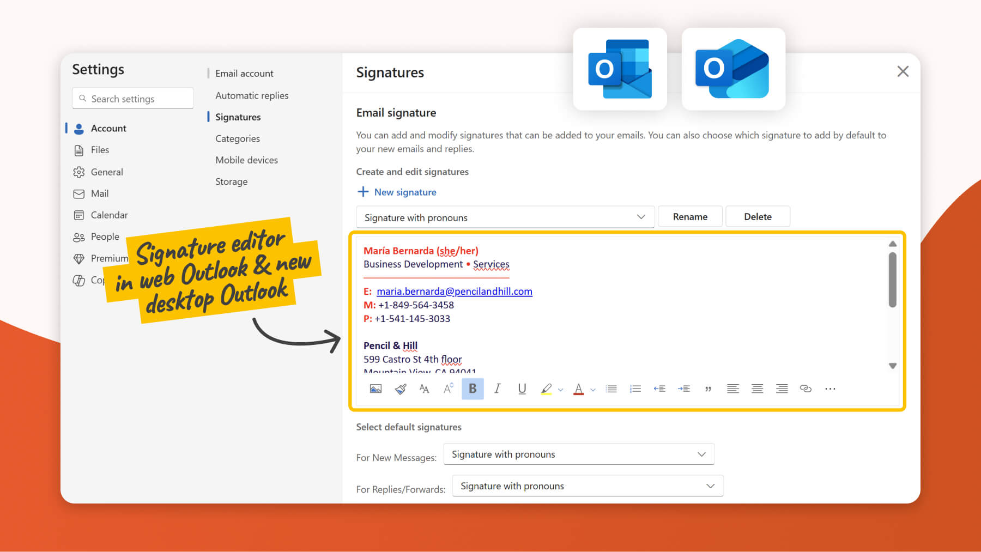The image size is (981, 552).
Task: Insert a hyperlink
Action: (x=806, y=389)
